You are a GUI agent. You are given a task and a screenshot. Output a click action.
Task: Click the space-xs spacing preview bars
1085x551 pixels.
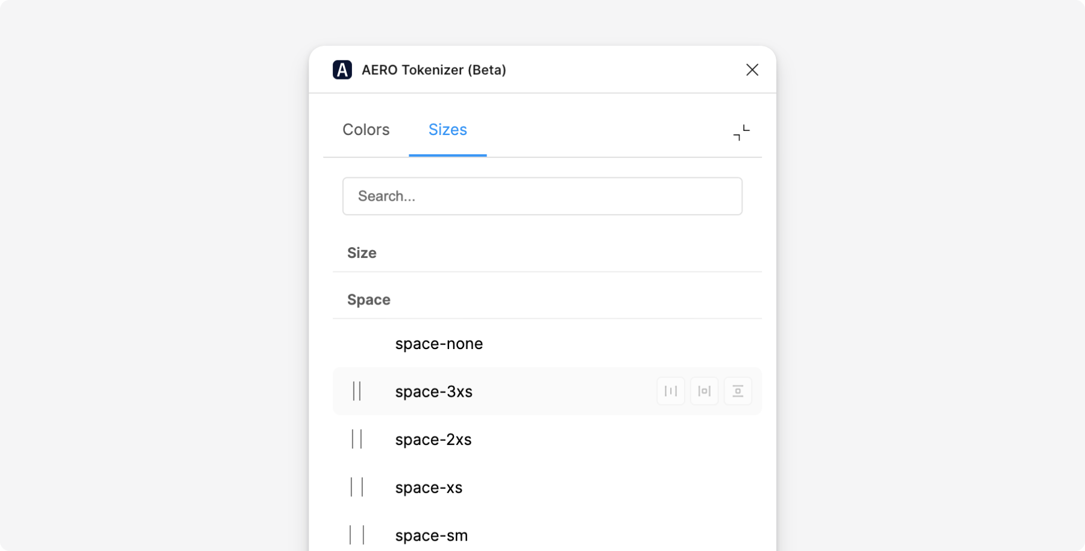[357, 487]
